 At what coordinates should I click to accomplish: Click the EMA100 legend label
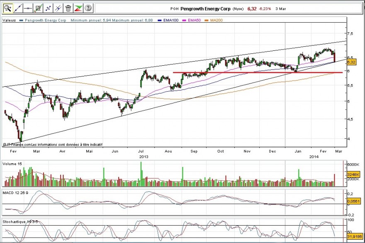(x=170, y=20)
